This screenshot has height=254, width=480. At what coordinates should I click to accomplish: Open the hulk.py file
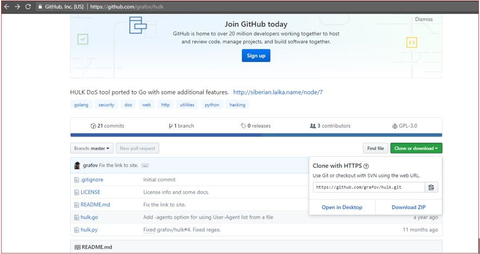(x=89, y=230)
